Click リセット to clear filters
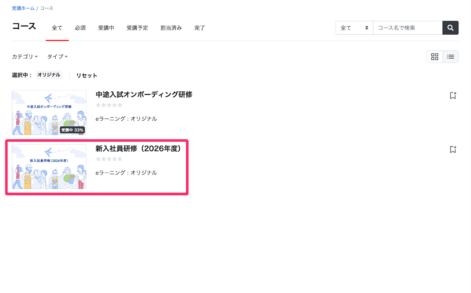This screenshot has width=471, height=293. (x=87, y=75)
